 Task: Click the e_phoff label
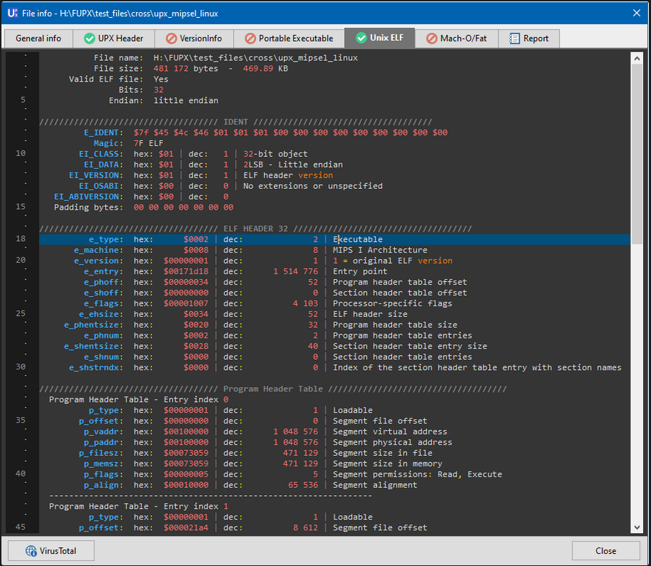coord(104,283)
